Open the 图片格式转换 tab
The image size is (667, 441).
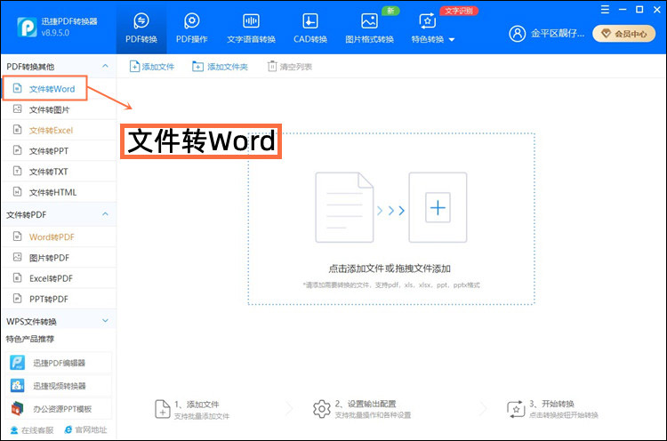(x=369, y=28)
